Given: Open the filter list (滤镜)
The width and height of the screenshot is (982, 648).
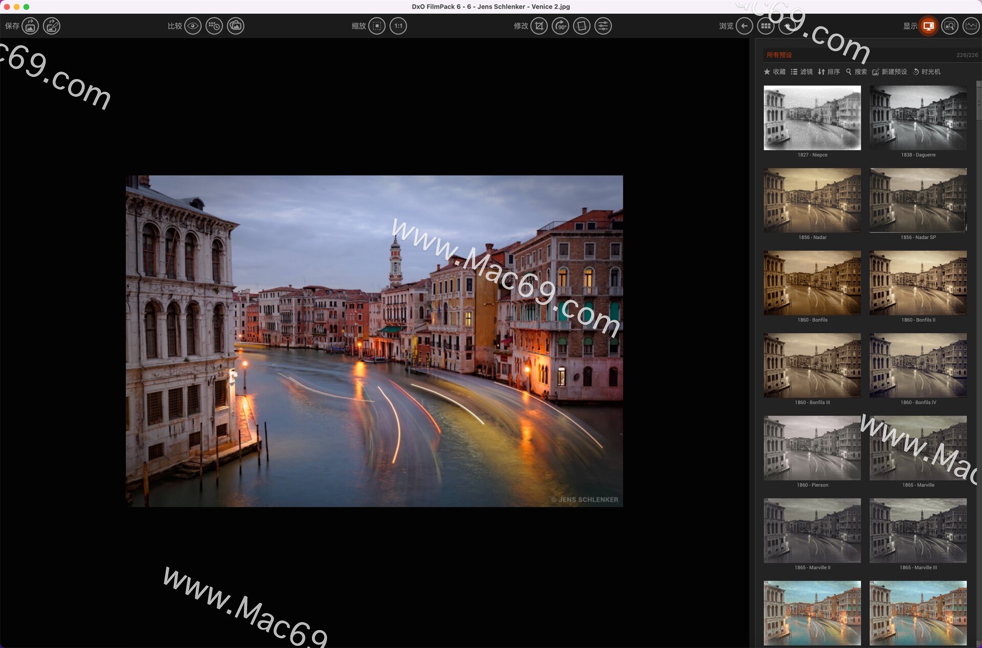Looking at the screenshot, I should click(x=801, y=72).
